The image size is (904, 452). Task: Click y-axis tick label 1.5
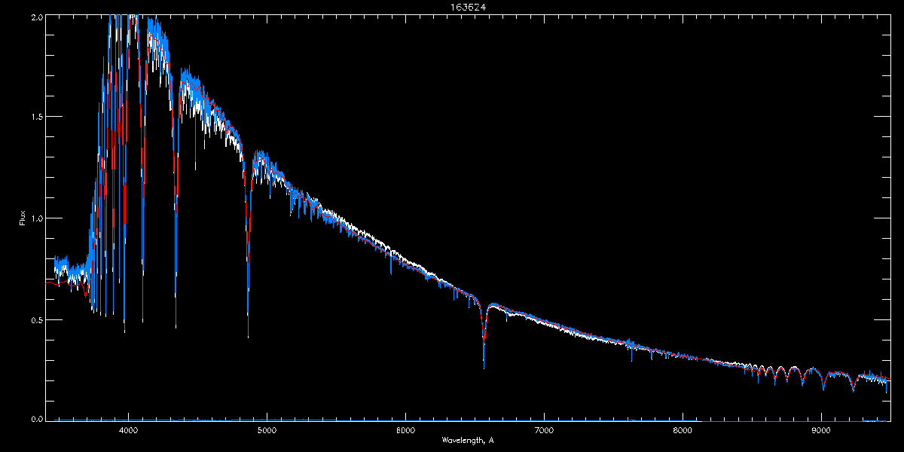[36, 117]
